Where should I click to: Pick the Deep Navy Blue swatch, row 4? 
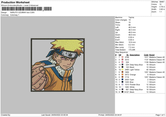[x=123, y=65]
